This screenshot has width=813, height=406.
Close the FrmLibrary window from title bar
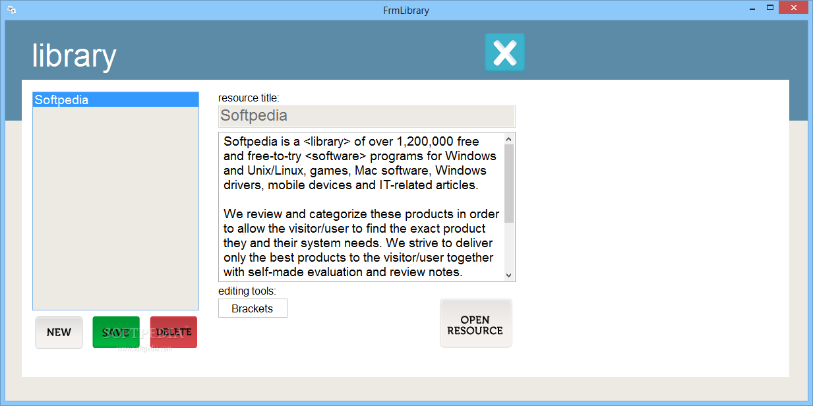coord(794,8)
